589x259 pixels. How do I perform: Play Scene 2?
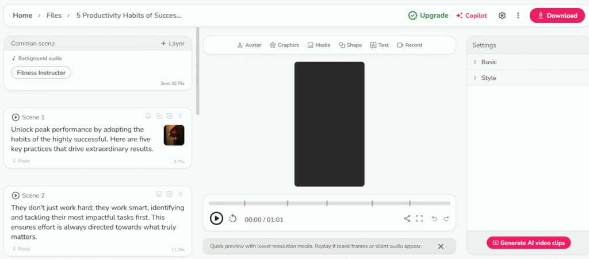(16, 195)
